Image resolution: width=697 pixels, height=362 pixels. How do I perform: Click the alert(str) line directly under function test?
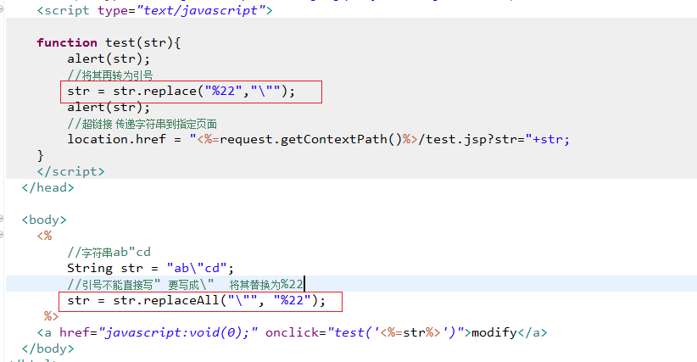(x=109, y=58)
